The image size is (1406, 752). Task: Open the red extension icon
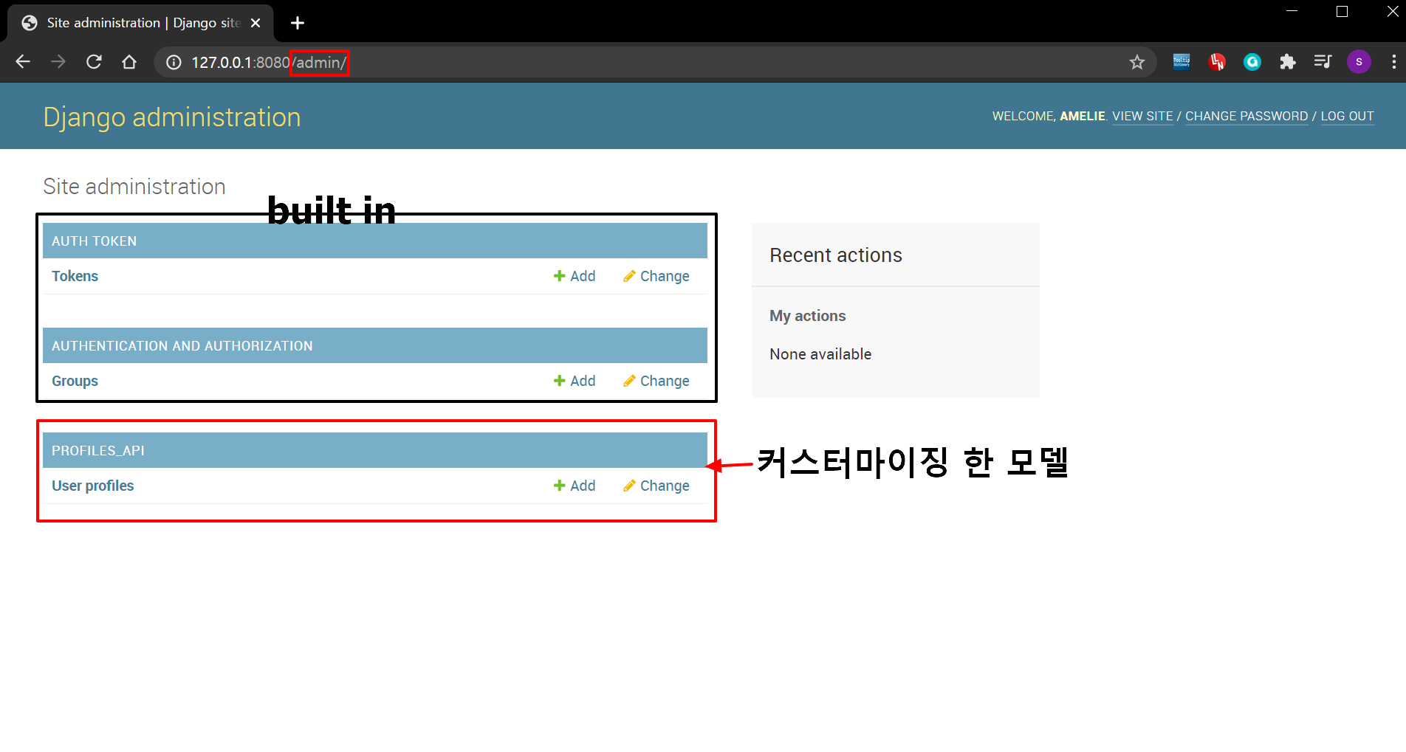point(1217,62)
